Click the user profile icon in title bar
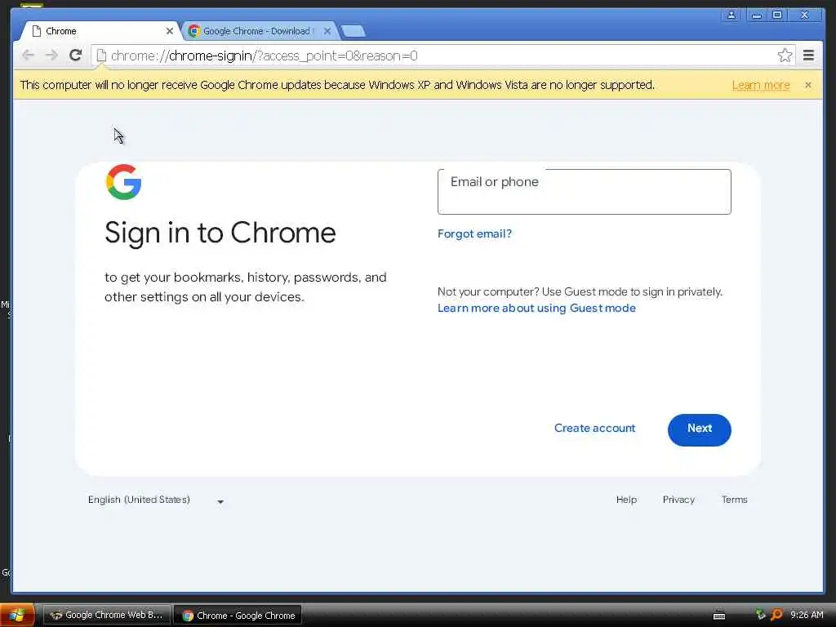836x627 pixels. [x=731, y=15]
